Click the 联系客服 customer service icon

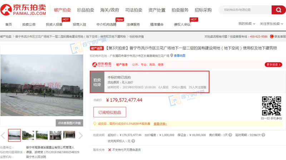click(x=272, y=36)
